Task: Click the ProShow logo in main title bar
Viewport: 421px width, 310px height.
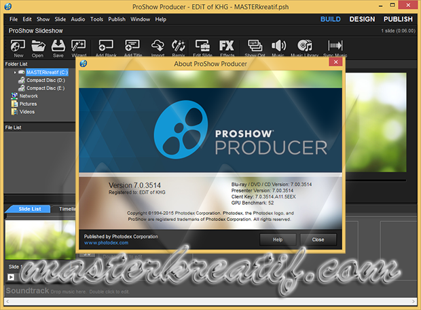Action: pos(8,6)
